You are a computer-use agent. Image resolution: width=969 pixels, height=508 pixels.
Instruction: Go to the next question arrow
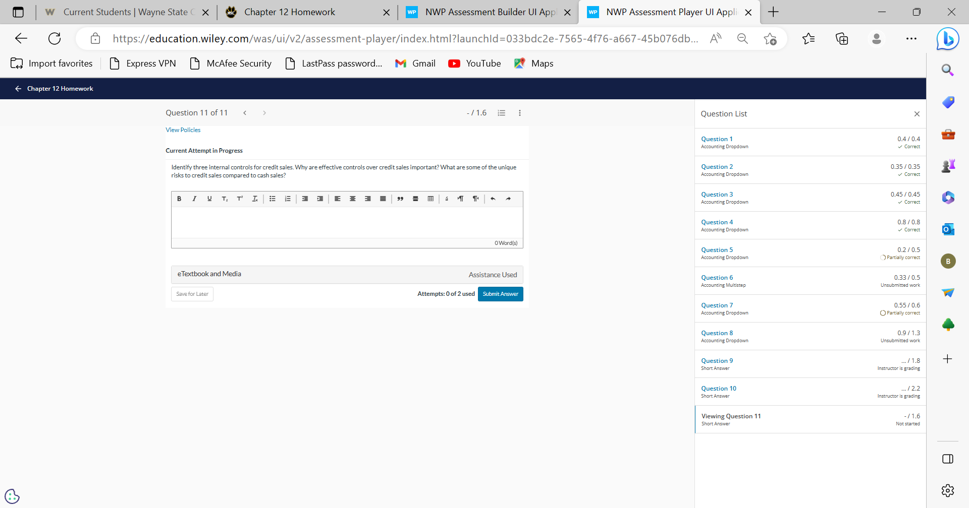[x=264, y=113]
